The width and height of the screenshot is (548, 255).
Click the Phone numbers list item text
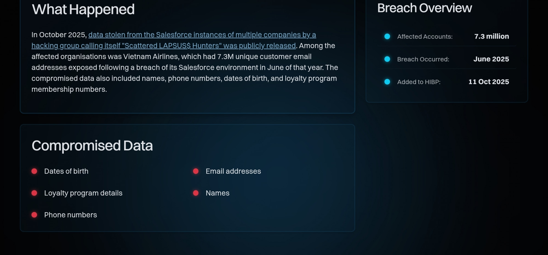click(70, 215)
